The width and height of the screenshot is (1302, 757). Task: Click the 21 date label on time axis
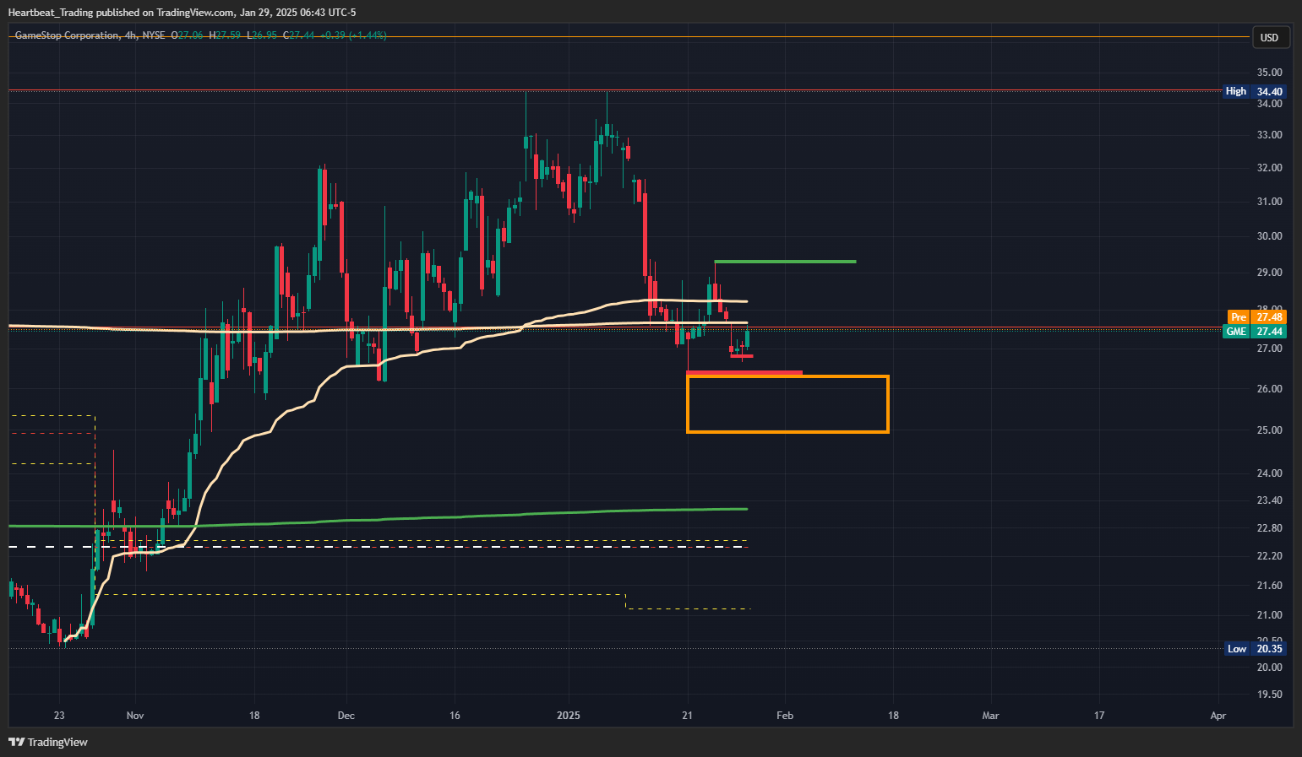[688, 716]
